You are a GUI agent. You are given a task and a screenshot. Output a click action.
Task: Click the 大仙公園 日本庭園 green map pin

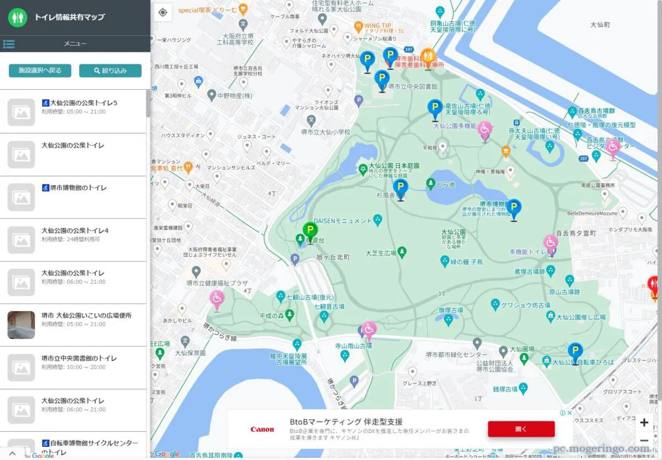362,169
